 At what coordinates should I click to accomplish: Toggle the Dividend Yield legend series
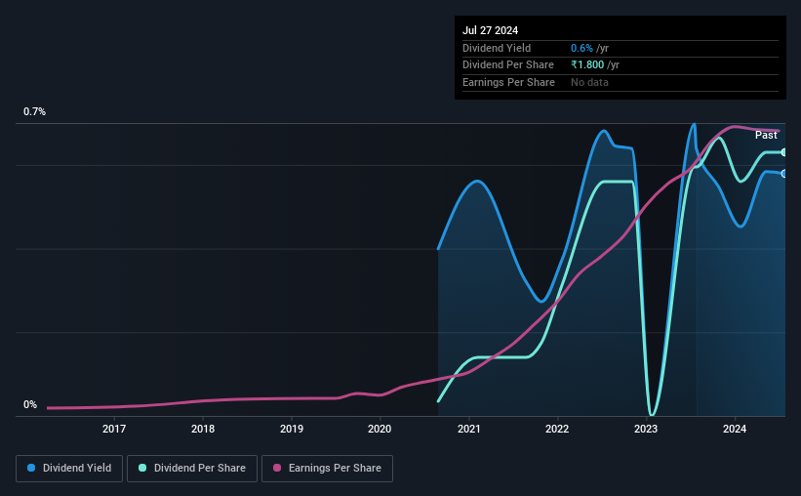pyautogui.click(x=69, y=469)
